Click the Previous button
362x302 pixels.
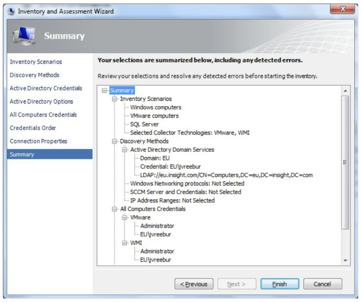coord(194,284)
